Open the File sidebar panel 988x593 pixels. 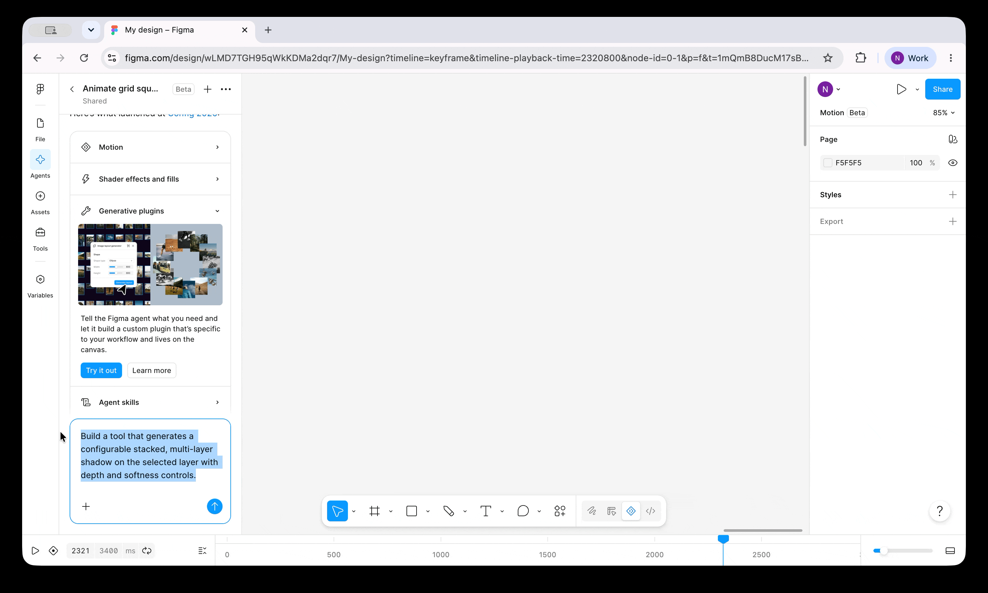coord(40,130)
